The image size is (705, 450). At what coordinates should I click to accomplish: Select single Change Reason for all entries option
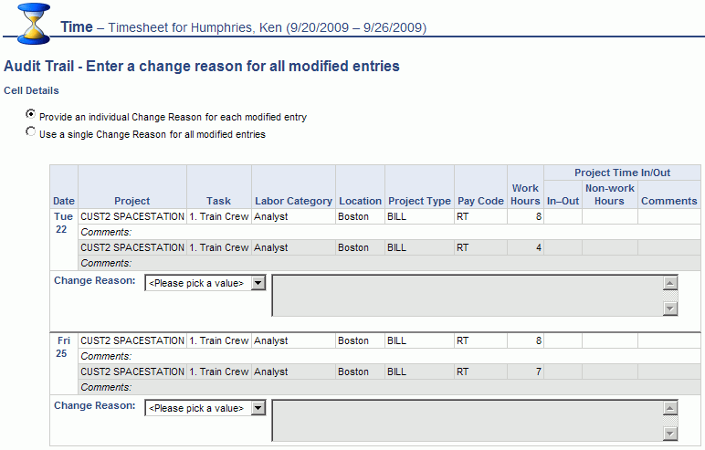point(32,132)
